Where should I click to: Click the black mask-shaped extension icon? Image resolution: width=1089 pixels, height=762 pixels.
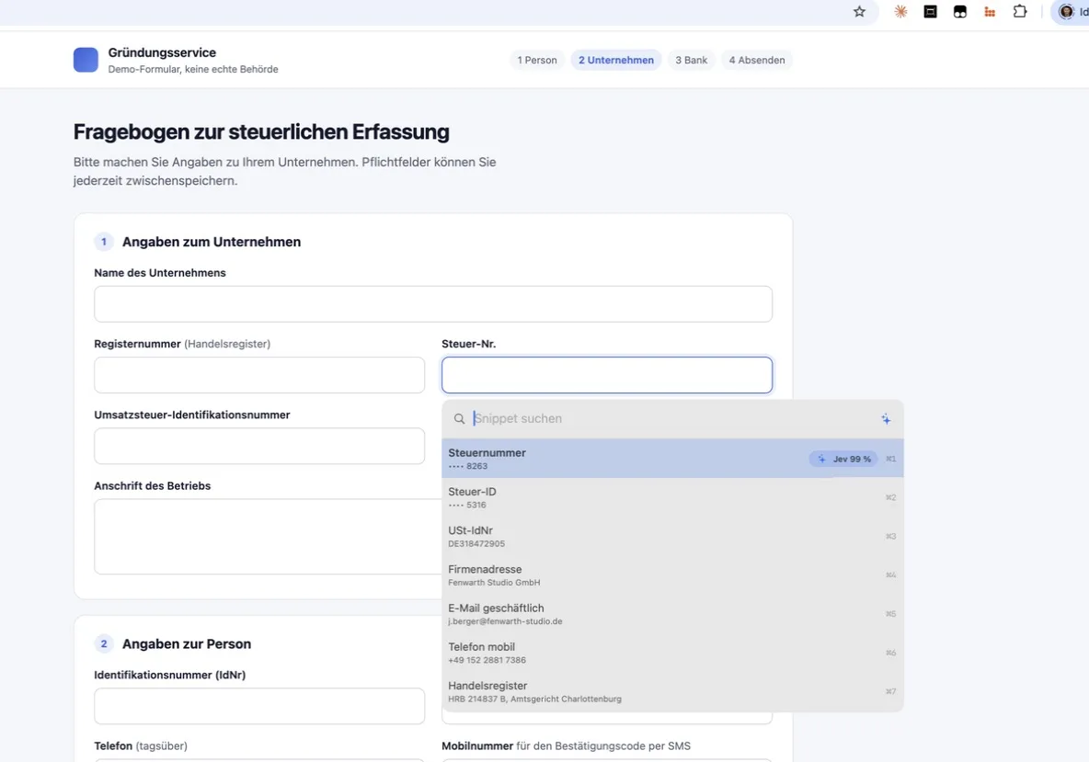pos(960,11)
